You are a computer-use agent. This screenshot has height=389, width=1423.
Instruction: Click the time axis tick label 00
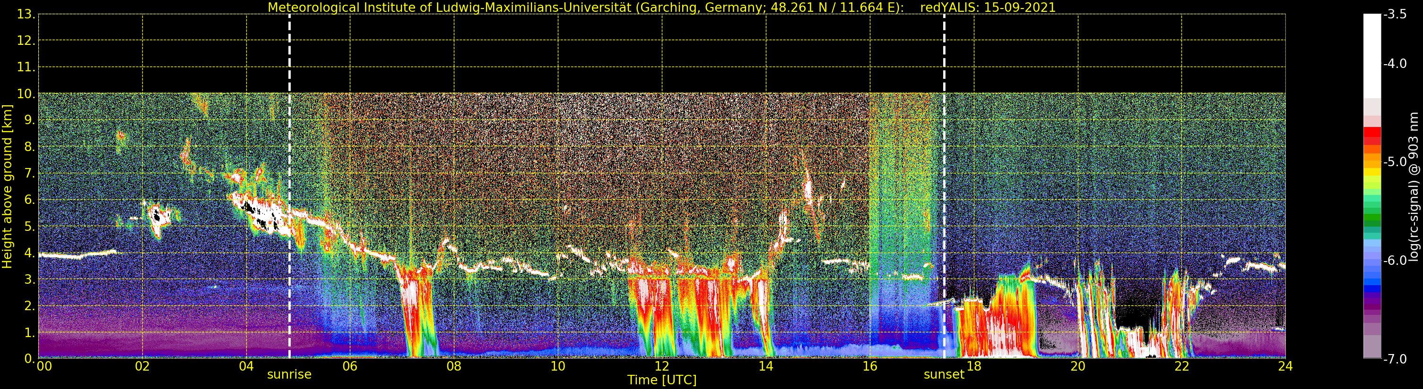pyautogui.click(x=44, y=366)
